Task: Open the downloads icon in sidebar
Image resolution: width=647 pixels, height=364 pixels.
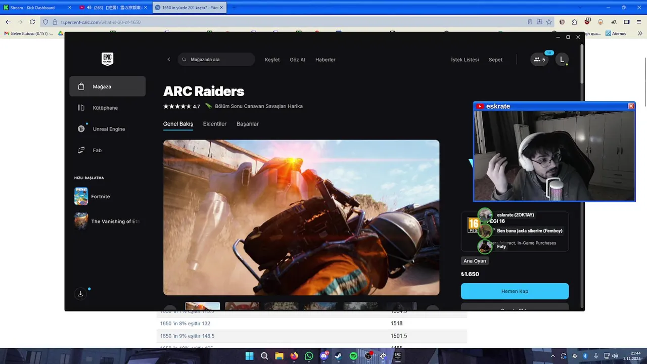Action: click(x=80, y=293)
